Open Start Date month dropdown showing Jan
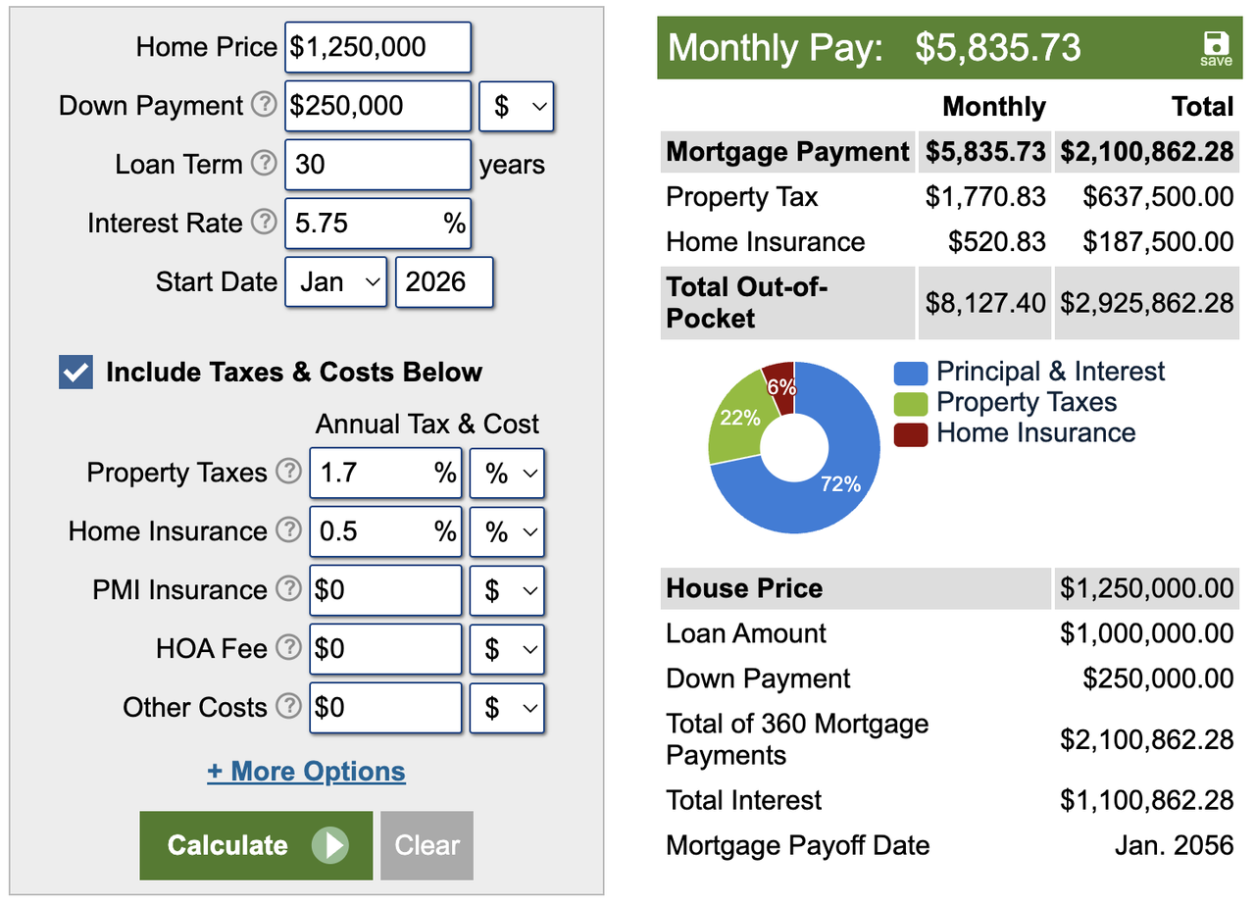 tap(336, 282)
